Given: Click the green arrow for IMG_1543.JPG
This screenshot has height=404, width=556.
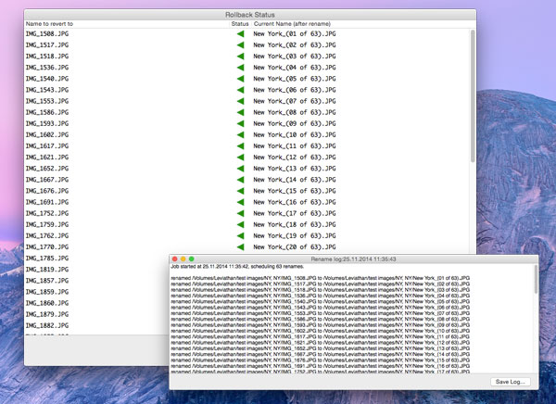Looking at the screenshot, I should point(240,90).
